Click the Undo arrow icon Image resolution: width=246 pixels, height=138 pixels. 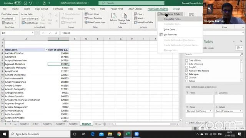point(30,3)
